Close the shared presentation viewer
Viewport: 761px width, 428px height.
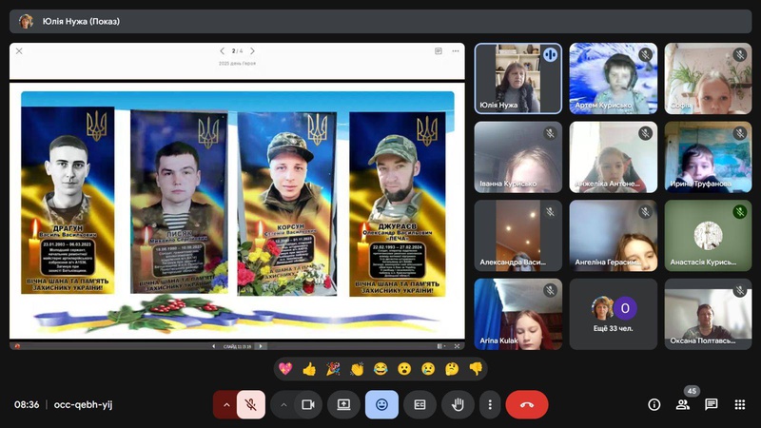19,51
